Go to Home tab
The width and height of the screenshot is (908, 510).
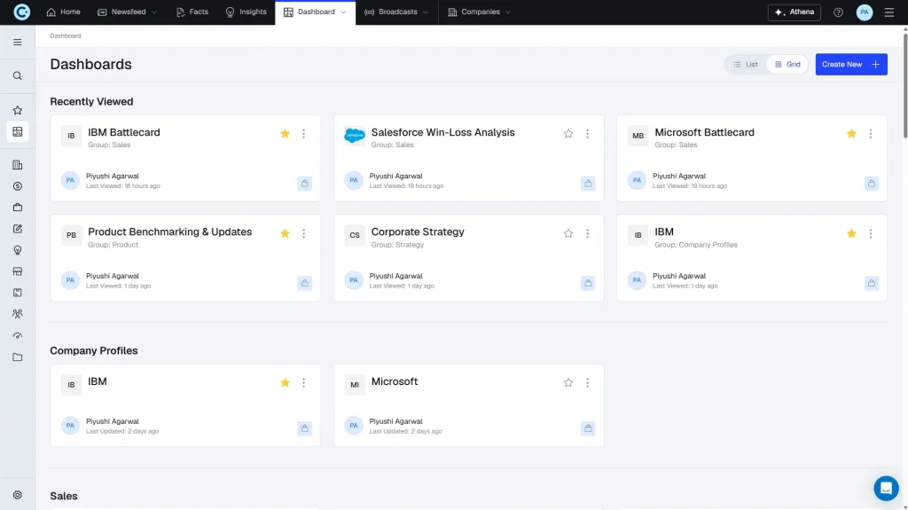pos(63,12)
